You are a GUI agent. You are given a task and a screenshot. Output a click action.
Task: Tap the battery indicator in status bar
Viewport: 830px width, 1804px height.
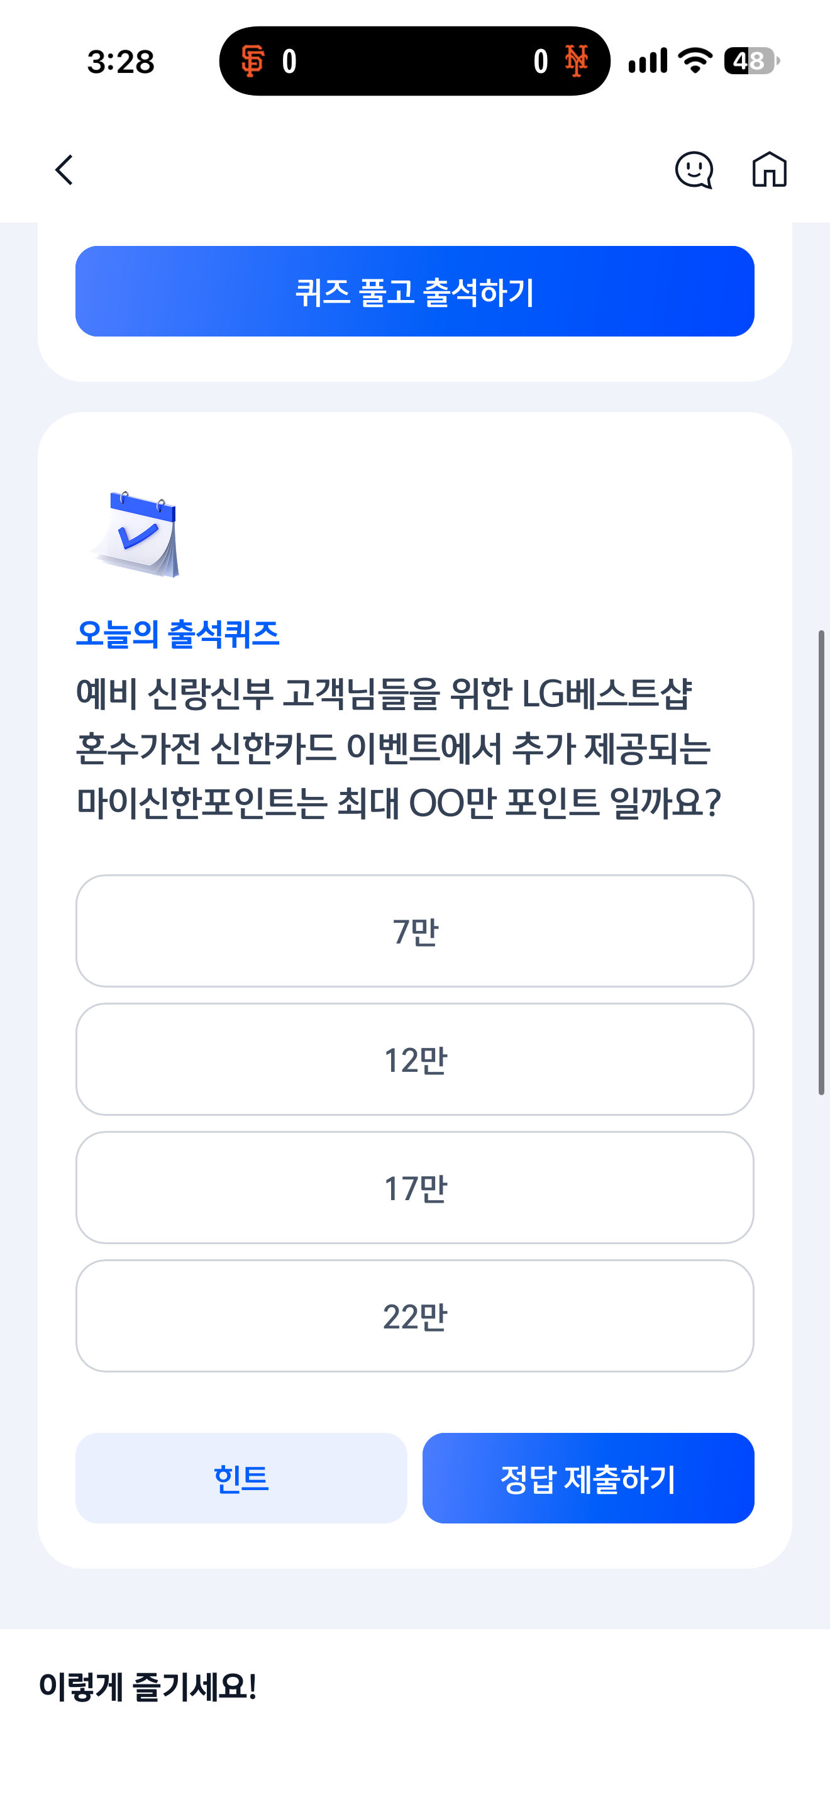click(752, 61)
